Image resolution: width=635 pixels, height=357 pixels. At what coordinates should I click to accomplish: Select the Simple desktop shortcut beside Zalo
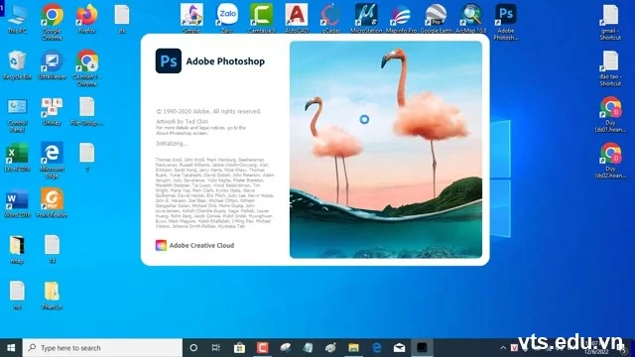191,18
